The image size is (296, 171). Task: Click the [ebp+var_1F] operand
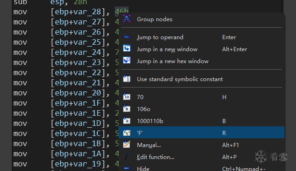pyautogui.click(x=77, y=103)
